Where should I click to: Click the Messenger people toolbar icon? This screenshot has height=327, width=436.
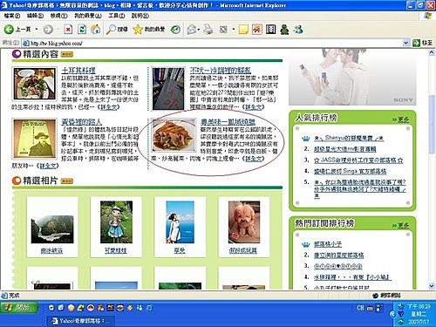298,30
